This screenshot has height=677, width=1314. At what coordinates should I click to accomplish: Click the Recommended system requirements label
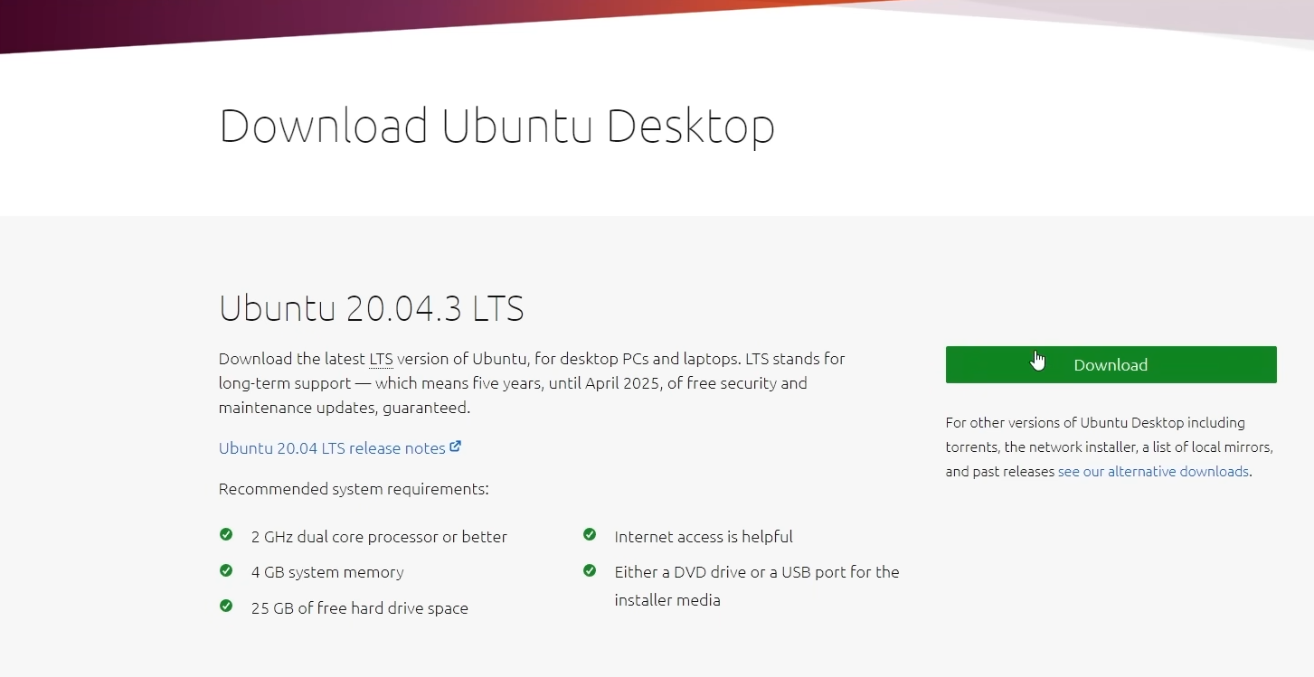(354, 489)
